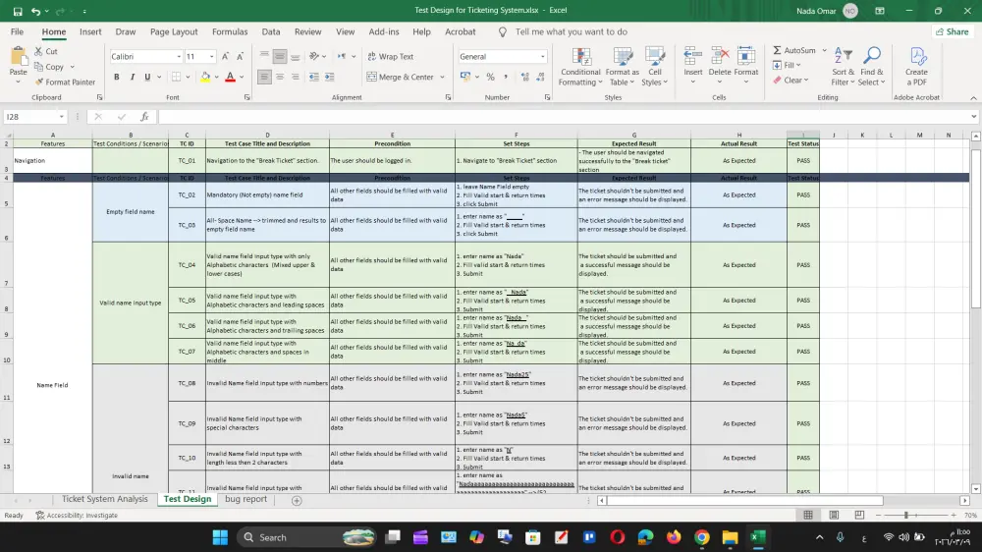Screen dimensions: 982x552
Task: Switch to the Page Layout tab
Action: [x=174, y=32]
